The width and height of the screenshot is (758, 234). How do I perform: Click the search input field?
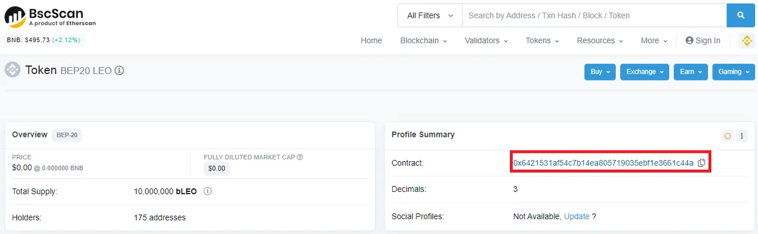click(x=594, y=15)
